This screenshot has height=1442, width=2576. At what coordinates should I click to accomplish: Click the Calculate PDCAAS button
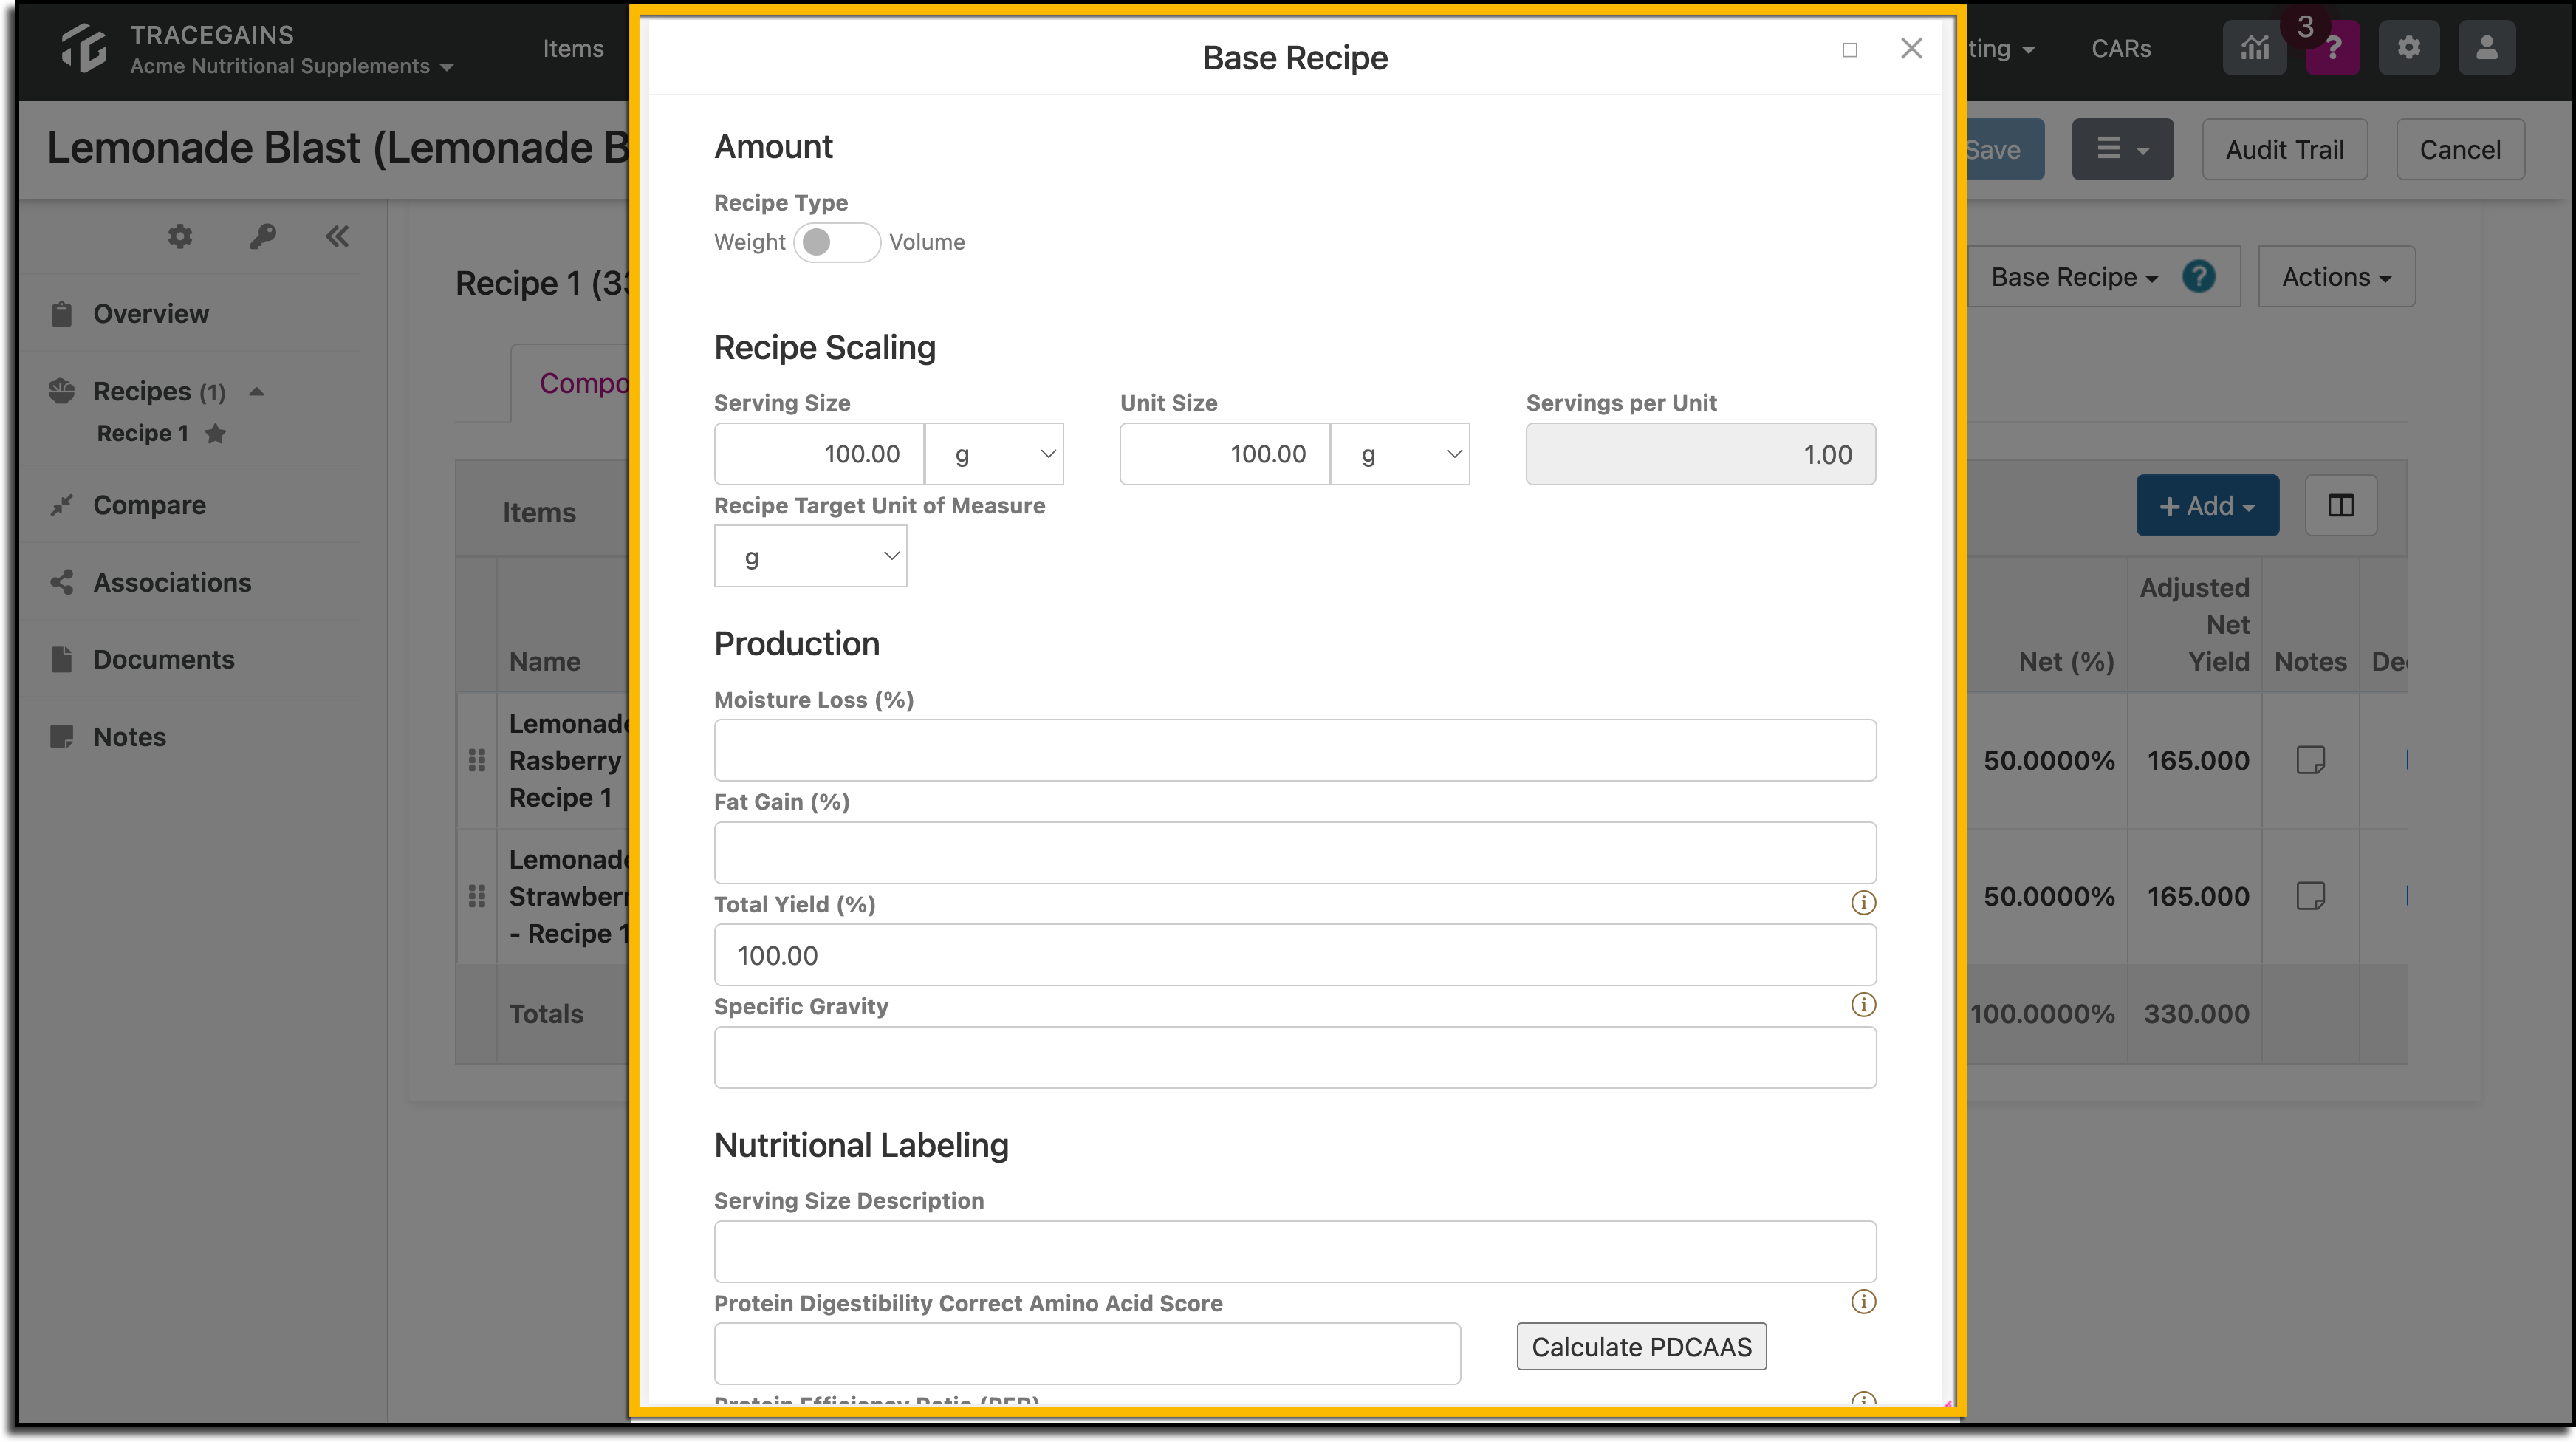coord(1641,1347)
